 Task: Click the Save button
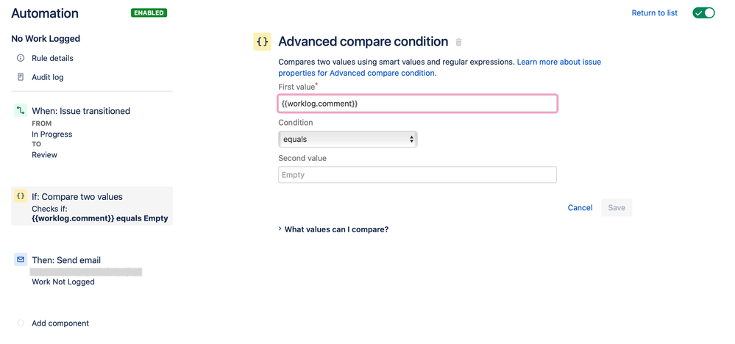coord(617,208)
